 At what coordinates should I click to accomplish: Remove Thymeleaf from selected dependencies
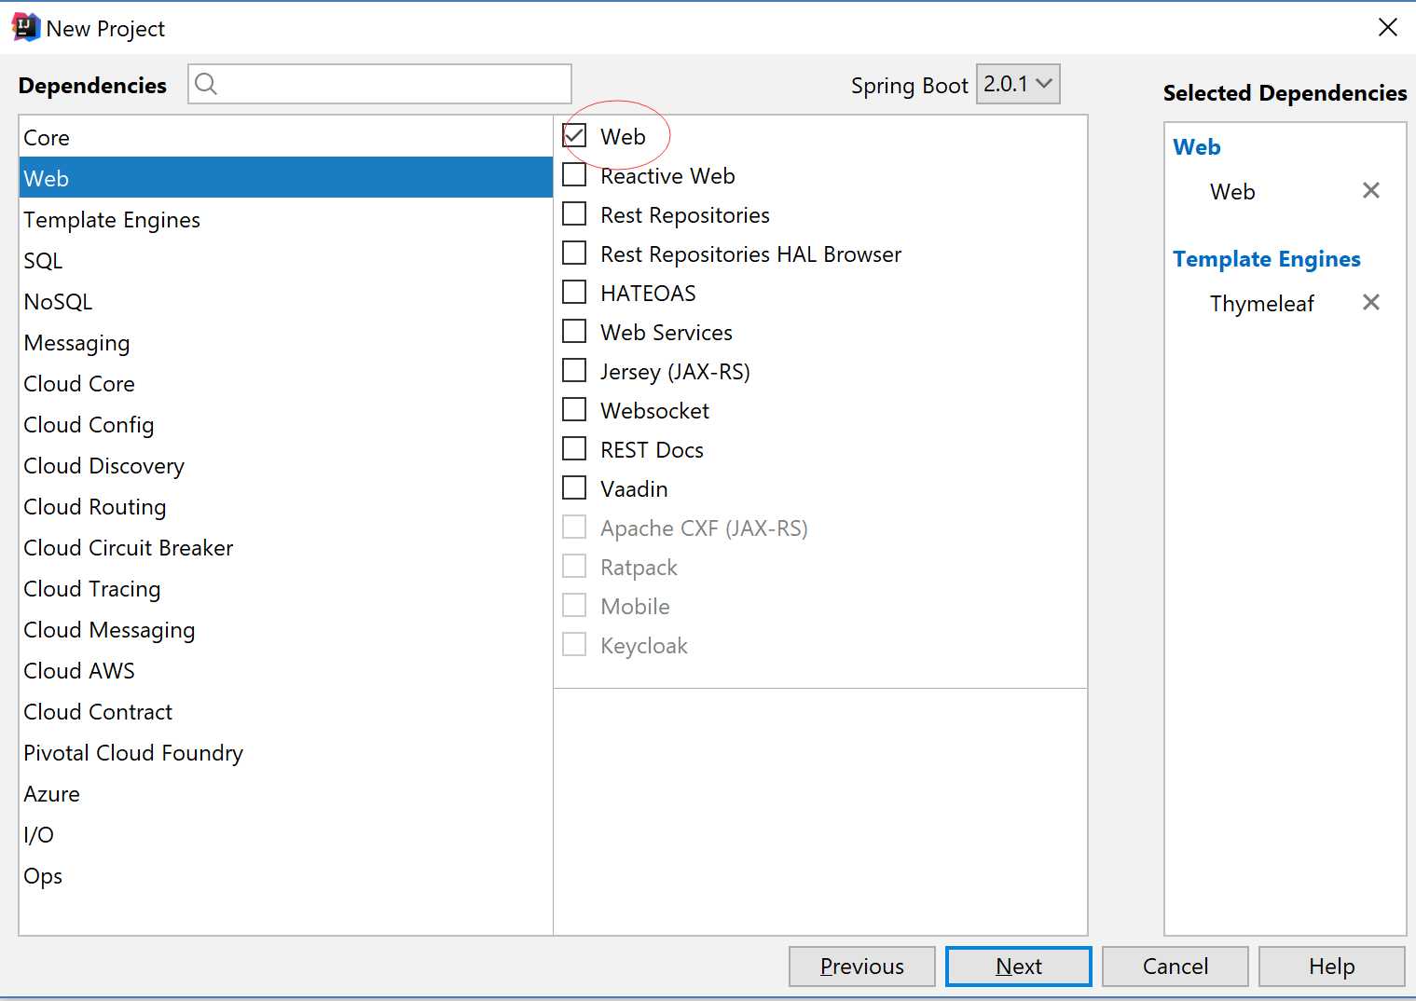tap(1370, 302)
